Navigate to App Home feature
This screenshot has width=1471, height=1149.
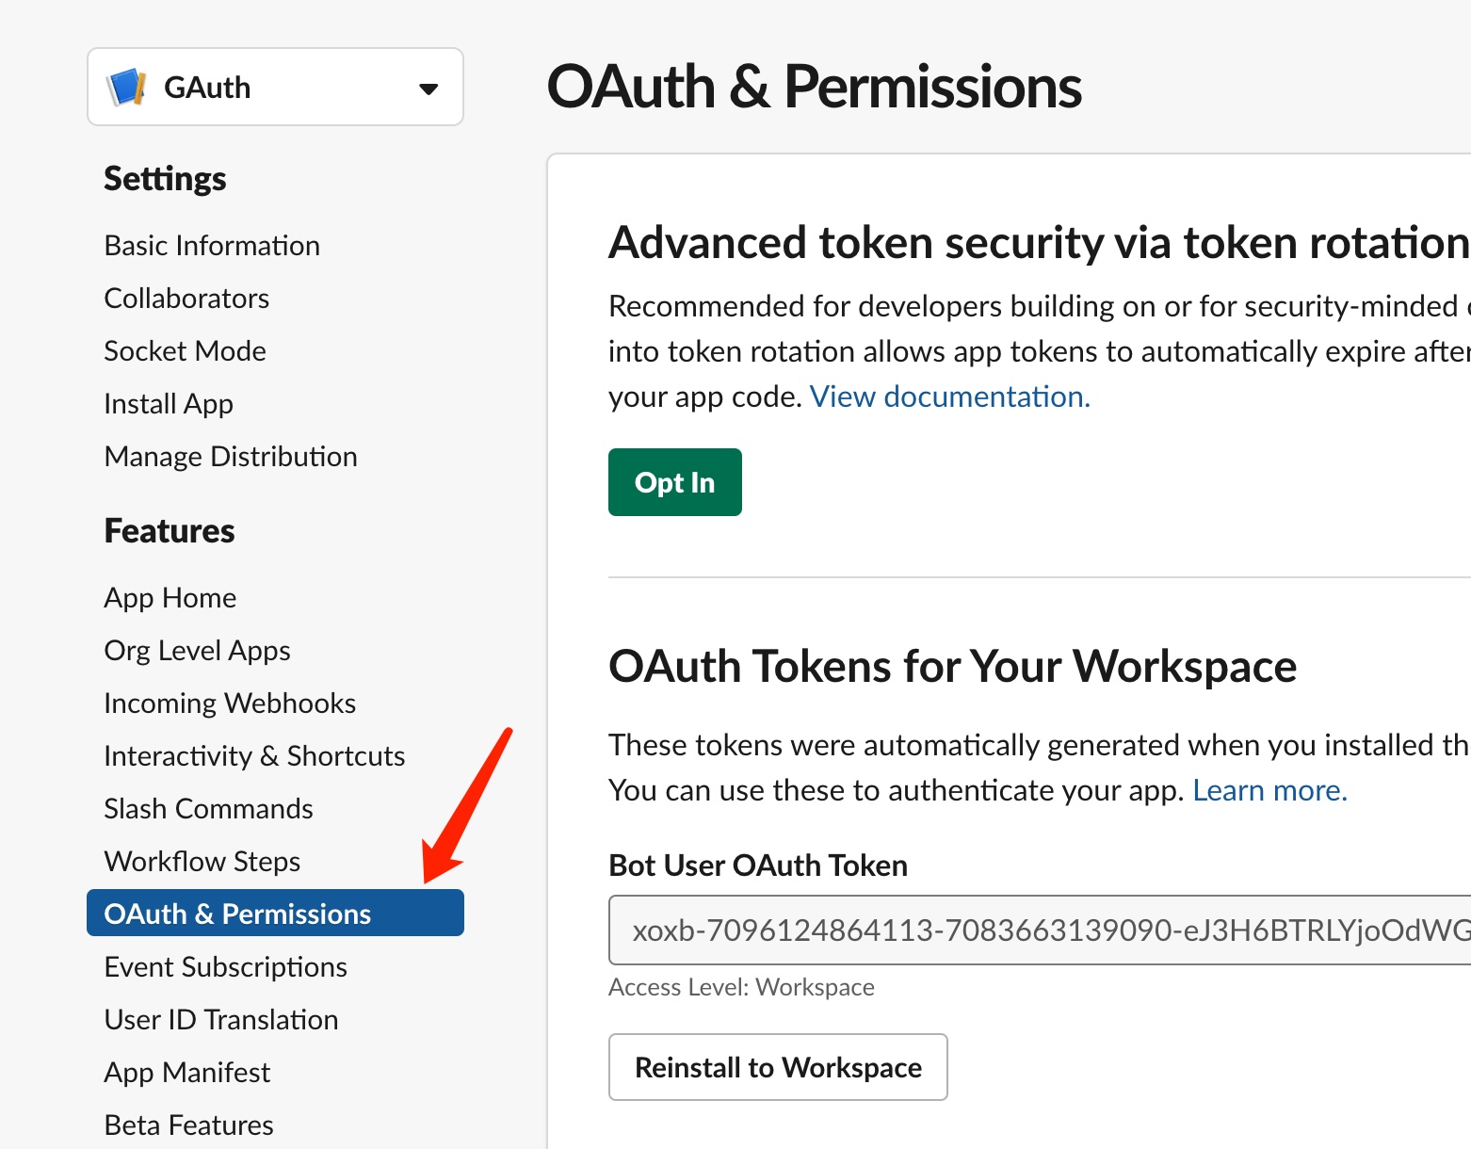pyautogui.click(x=170, y=598)
